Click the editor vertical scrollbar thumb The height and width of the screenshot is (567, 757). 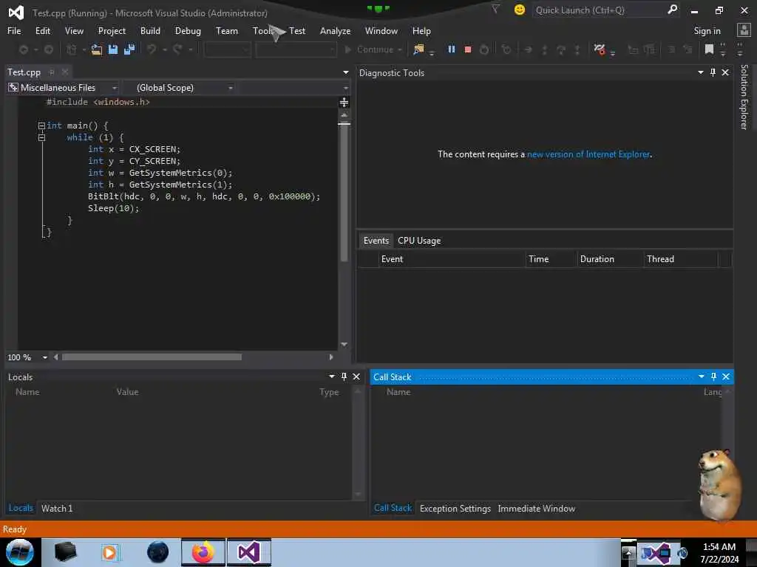pos(344,193)
